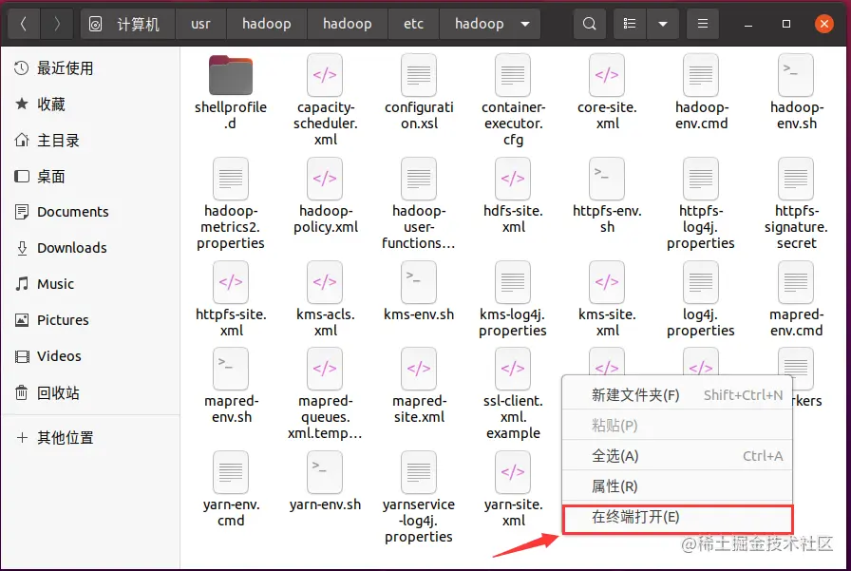This screenshot has height=571, width=851.
Task: Open Pictures in sidebar
Action: tap(90, 320)
